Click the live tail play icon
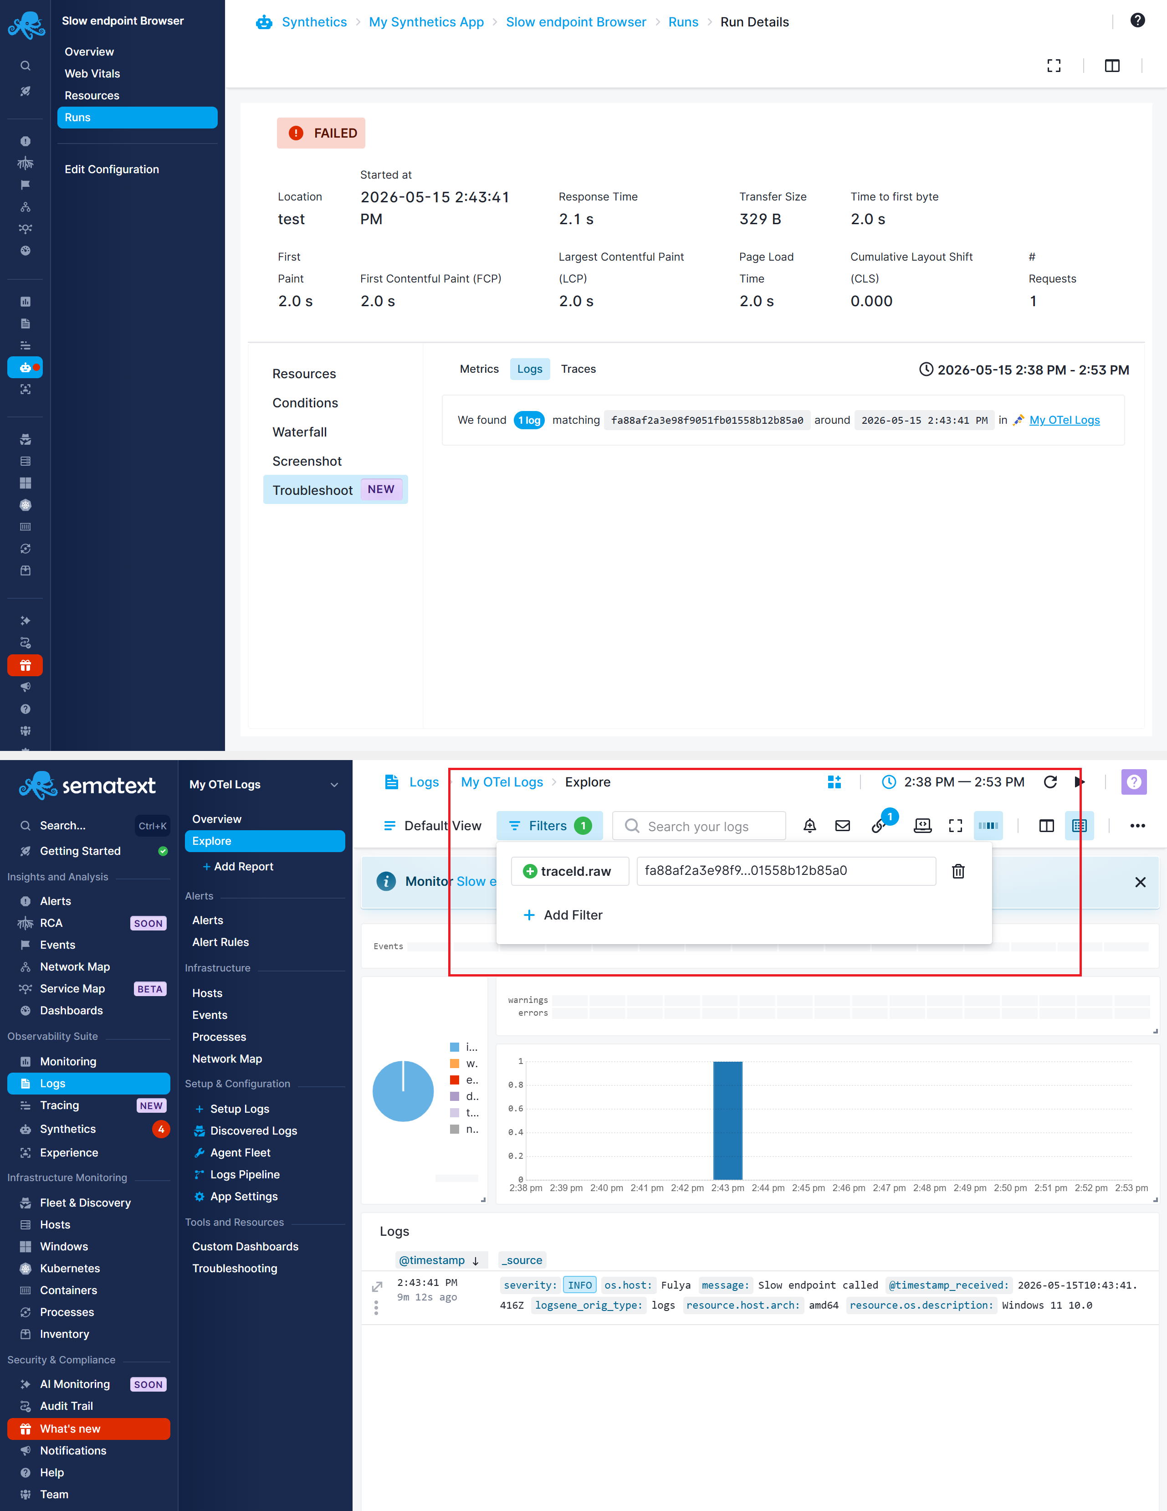 tap(1080, 782)
